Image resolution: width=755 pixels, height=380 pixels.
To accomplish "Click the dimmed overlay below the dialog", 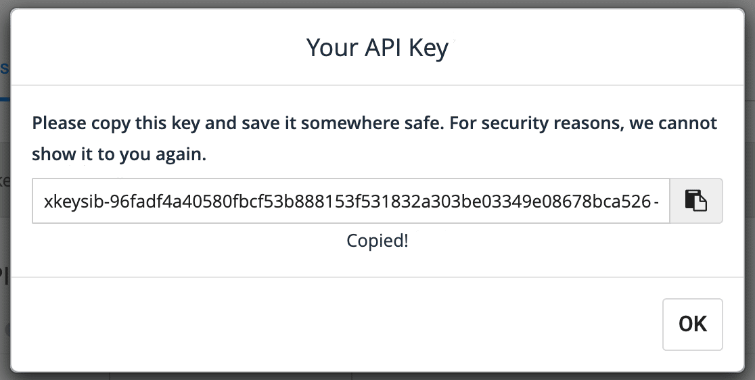I will [377, 376].
